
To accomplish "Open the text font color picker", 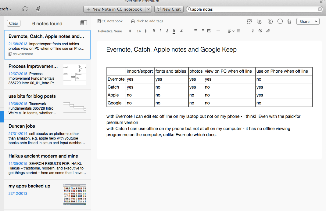I will 174,31.
